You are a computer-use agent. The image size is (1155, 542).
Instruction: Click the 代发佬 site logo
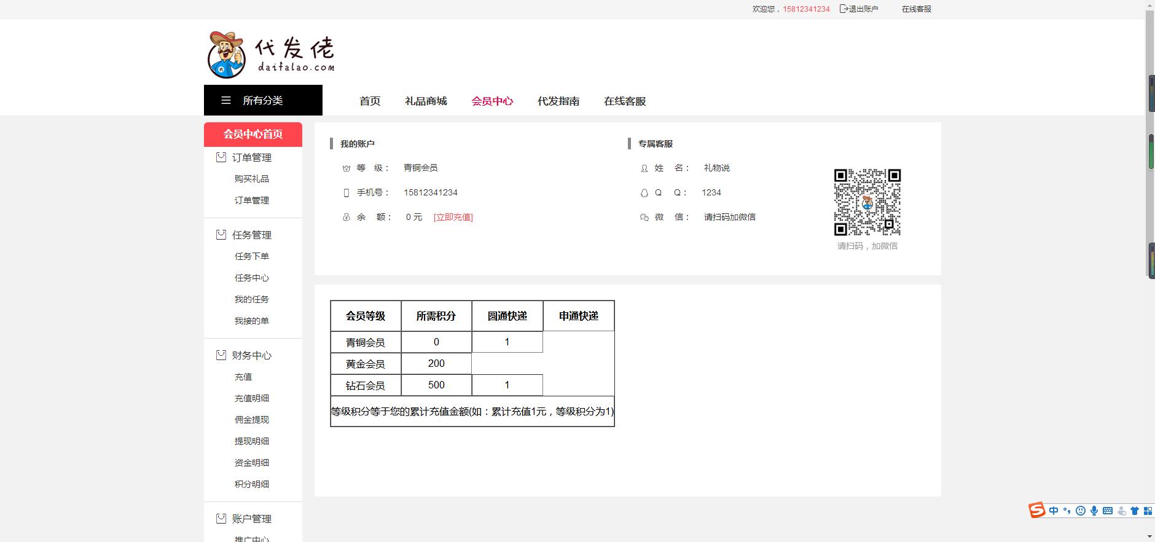[x=272, y=55]
